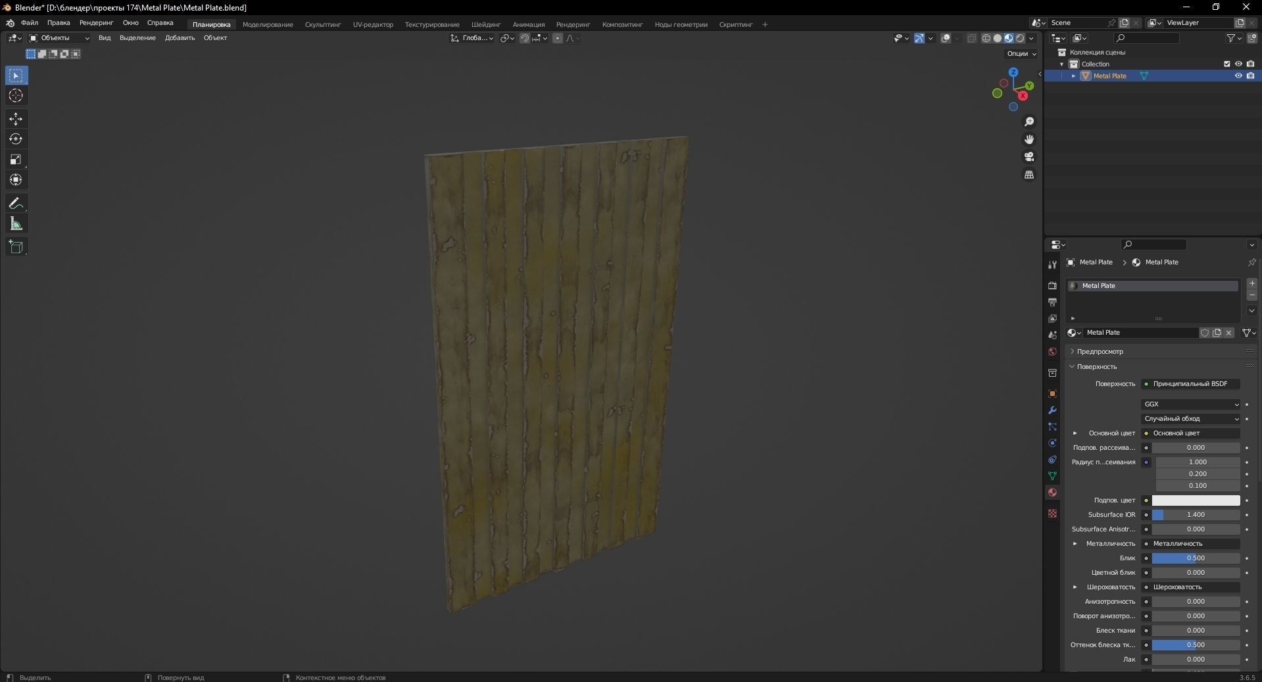Pin the properties editor context
The image size is (1262, 682).
1251,262
